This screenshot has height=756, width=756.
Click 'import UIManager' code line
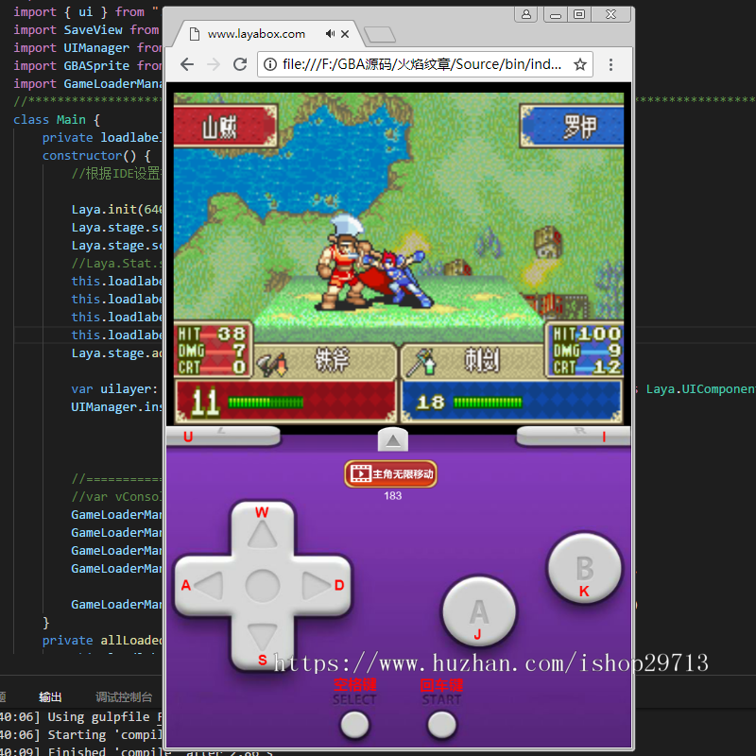coord(87,48)
